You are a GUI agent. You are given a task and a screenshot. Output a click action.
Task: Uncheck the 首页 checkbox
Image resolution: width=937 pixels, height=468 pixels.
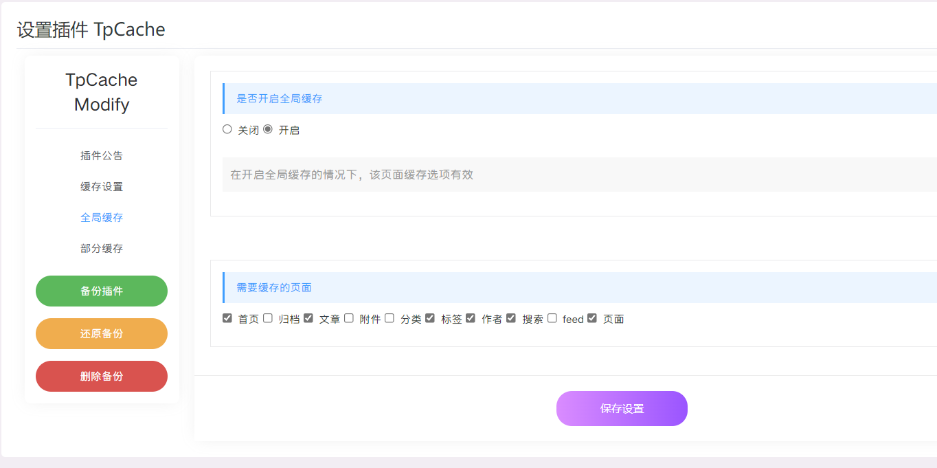(227, 318)
